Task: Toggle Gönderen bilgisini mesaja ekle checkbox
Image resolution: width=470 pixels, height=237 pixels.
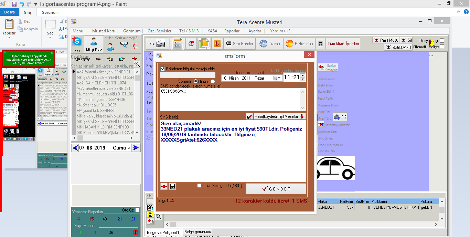Action: [163, 69]
